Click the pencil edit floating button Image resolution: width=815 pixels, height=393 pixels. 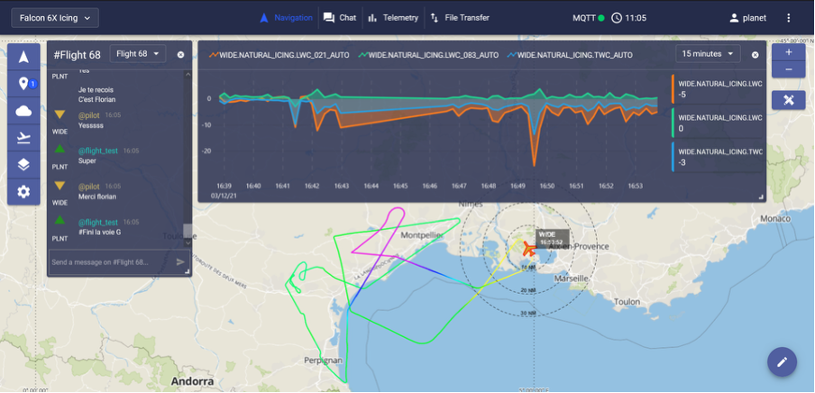[783, 361]
